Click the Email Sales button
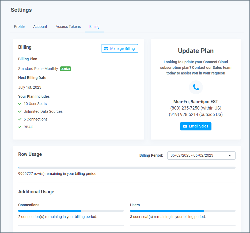Screen dimensions: 250x233 [x=196, y=126]
